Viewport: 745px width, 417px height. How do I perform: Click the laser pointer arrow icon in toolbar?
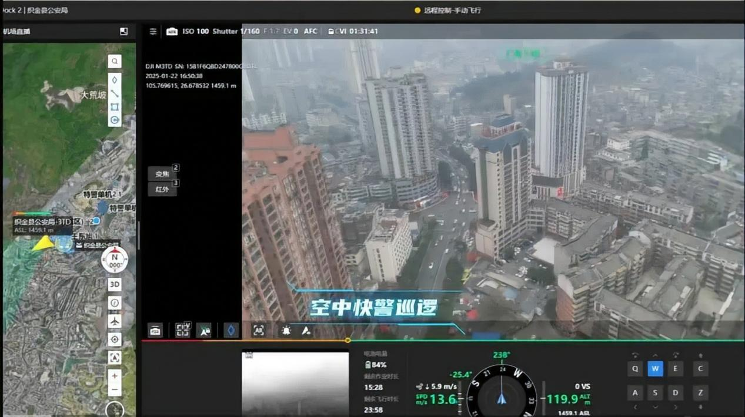pos(306,331)
